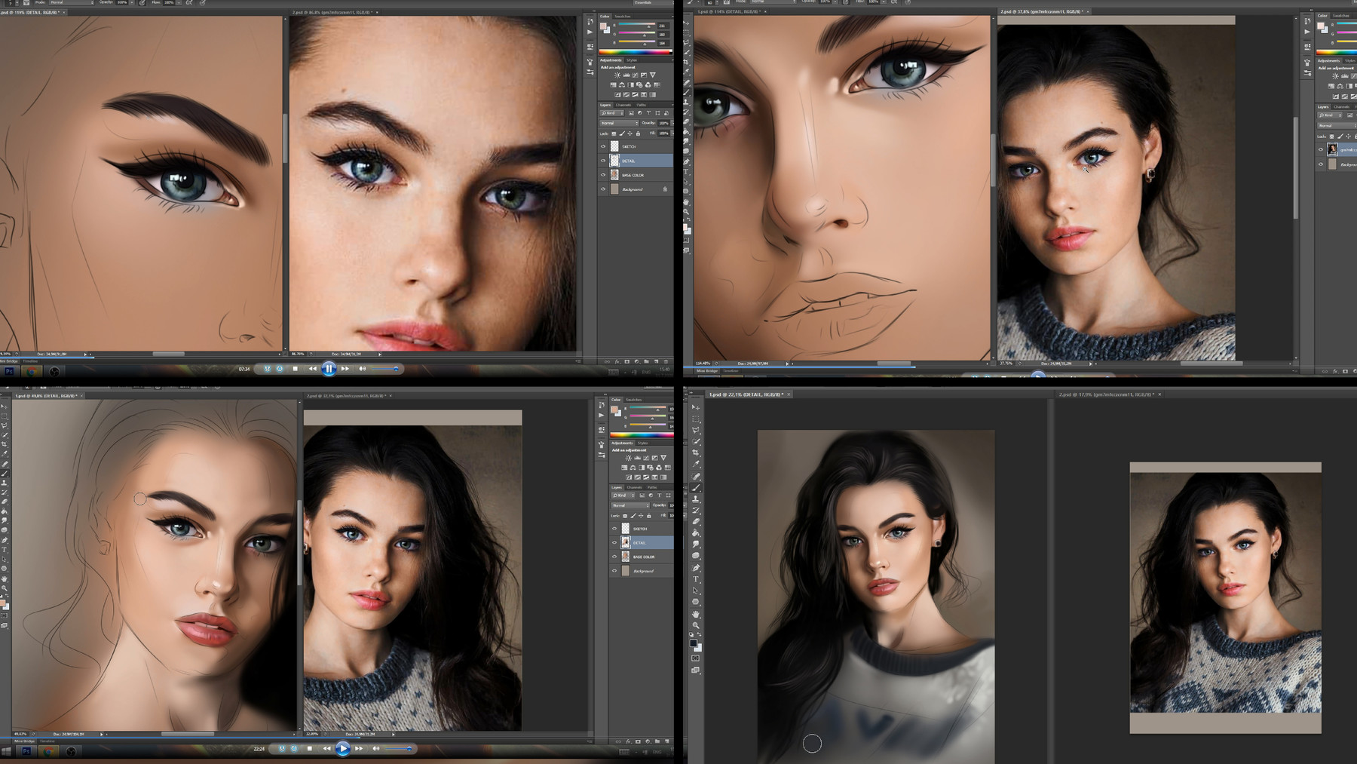
Task: Select the Zoom tool in bottom-right window
Action: (x=695, y=625)
